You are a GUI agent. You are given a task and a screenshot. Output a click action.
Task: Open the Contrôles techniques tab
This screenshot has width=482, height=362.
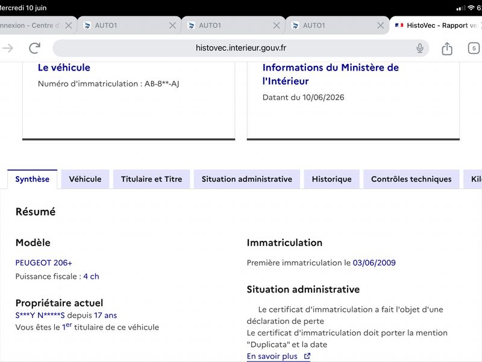(412, 179)
